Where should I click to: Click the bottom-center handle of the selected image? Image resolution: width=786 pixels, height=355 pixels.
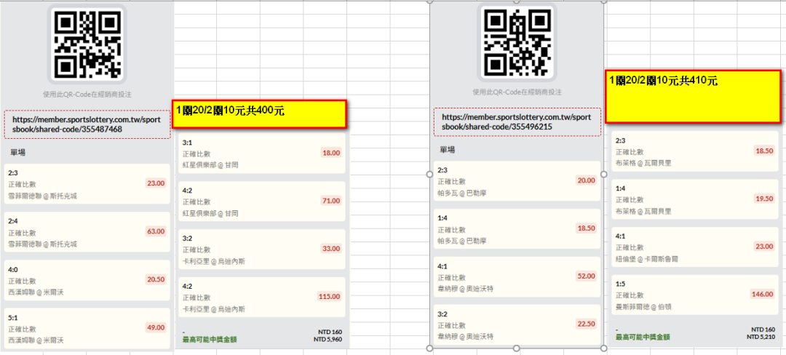[517, 348]
